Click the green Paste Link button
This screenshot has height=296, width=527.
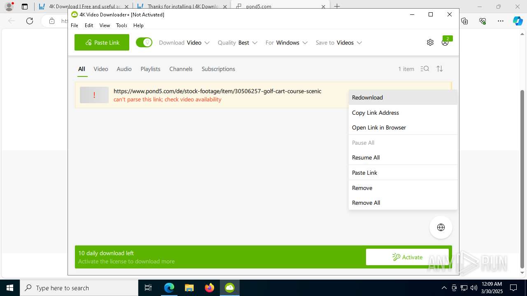pos(102,42)
